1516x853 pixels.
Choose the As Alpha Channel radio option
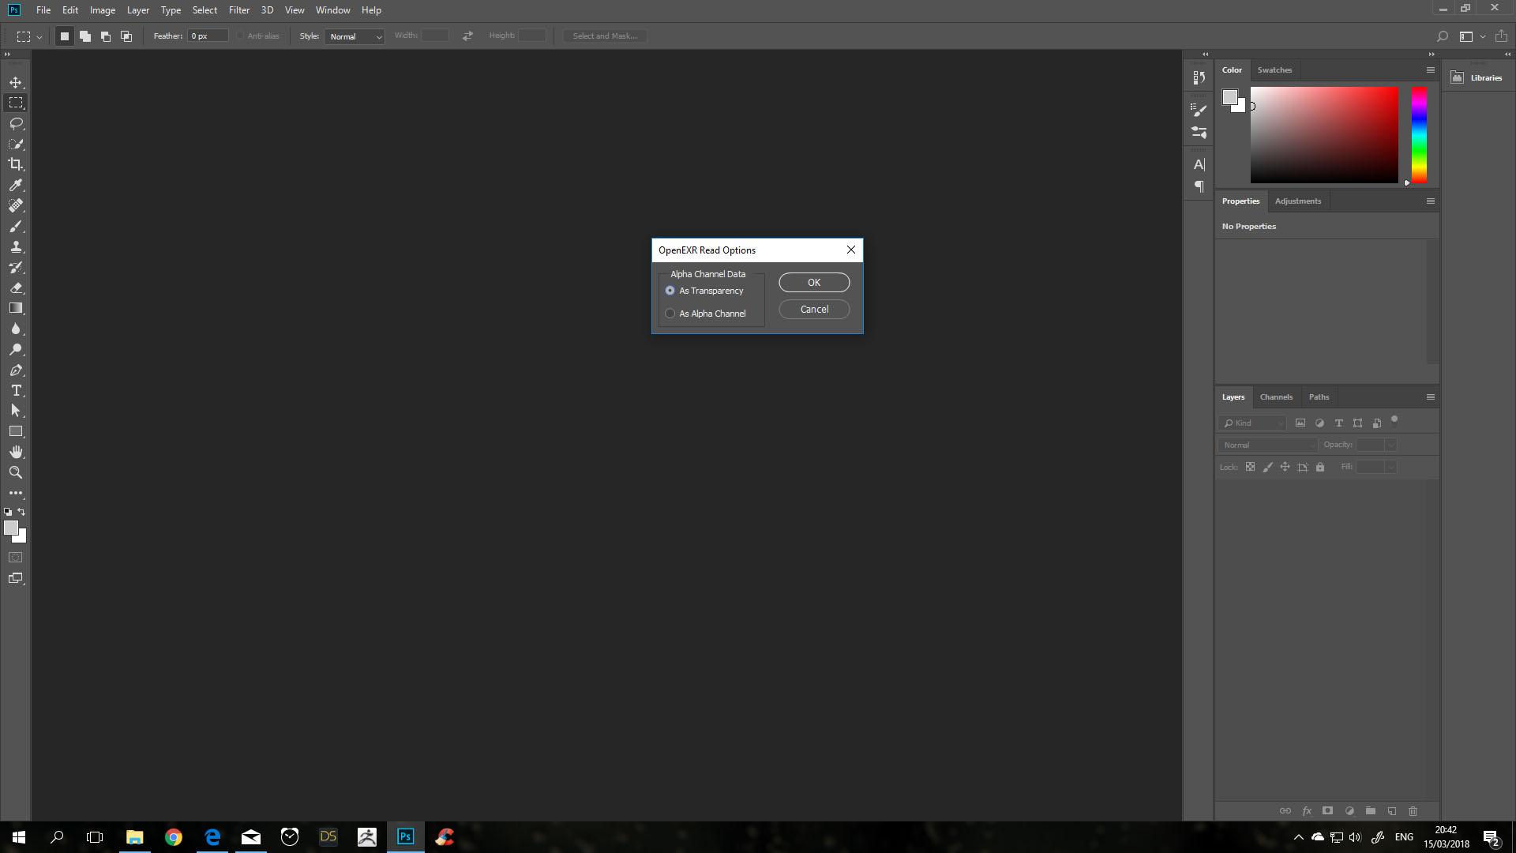pos(670,314)
